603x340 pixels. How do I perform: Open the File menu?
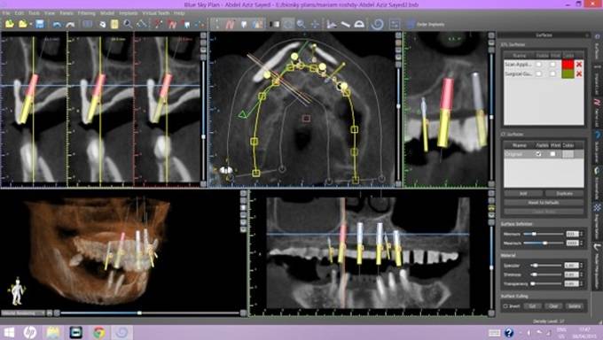pyautogui.click(x=6, y=13)
